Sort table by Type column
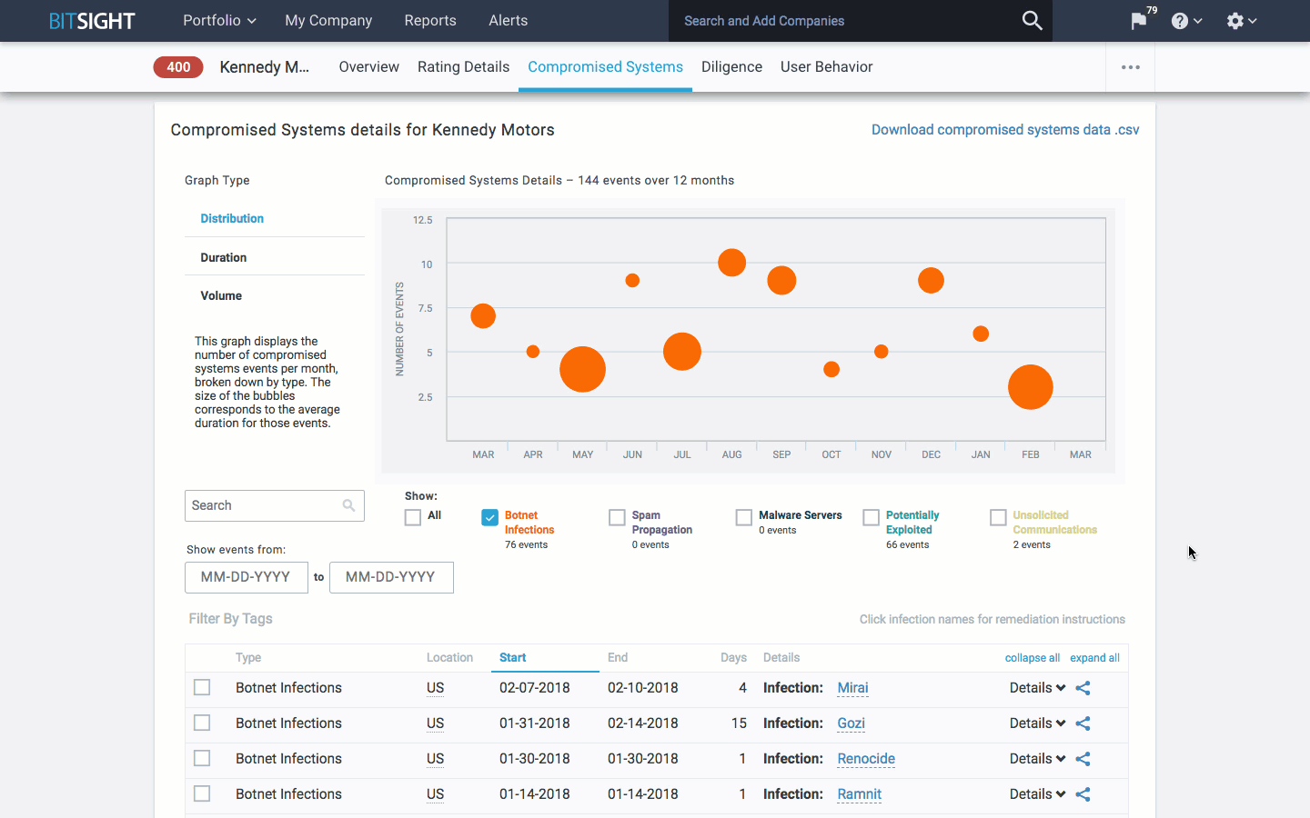1310x818 pixels. coord(248,658)
